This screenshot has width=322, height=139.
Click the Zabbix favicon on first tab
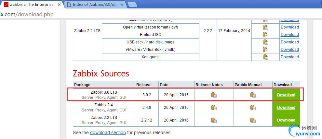pos(7,5)
